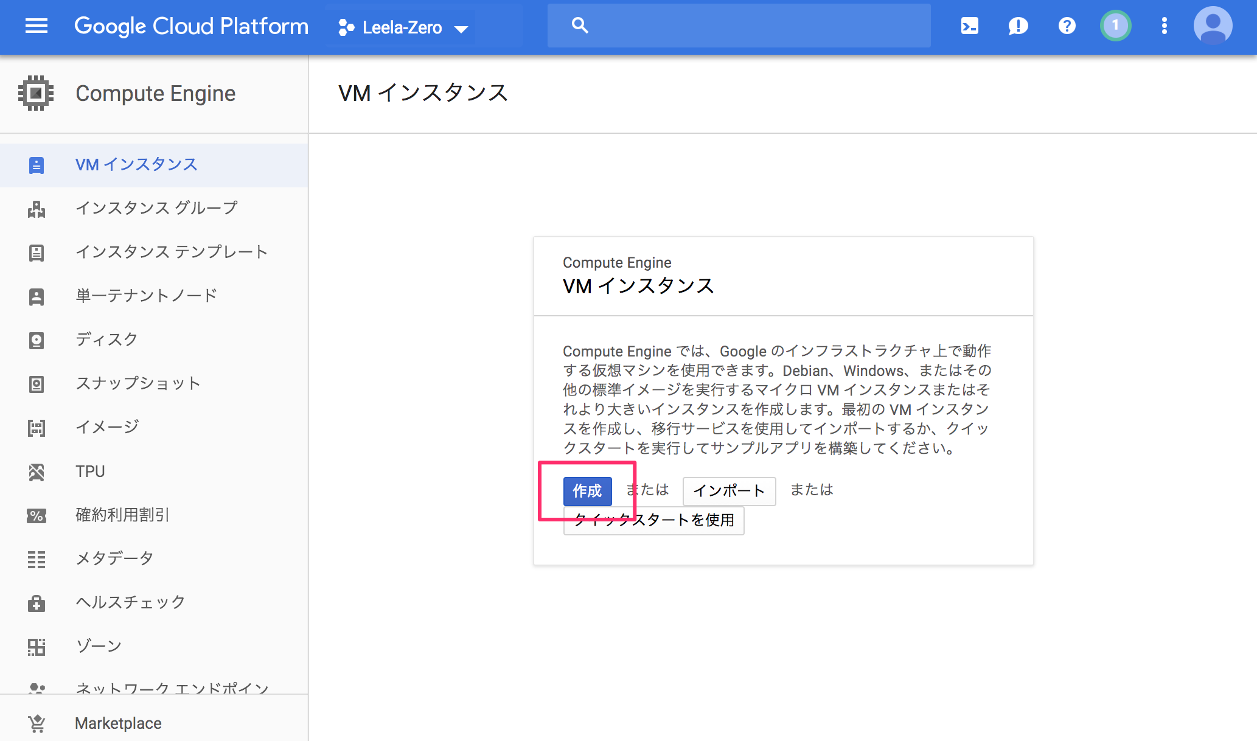Click the TPU icon
Screen dimensions: 1257x741
[37, 472]
